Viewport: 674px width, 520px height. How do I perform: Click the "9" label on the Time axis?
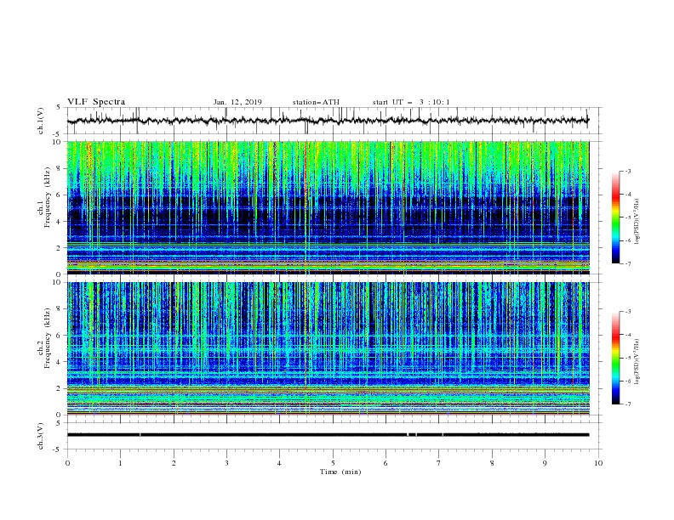click(545, 463)
